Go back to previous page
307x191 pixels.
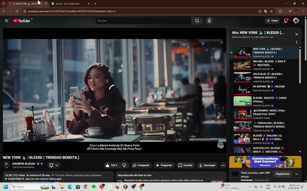pyautogui.click(x=4, y=11)
